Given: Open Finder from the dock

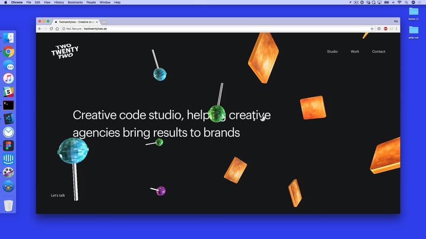Looking at the screenshot, I should (x=8, y=38).
